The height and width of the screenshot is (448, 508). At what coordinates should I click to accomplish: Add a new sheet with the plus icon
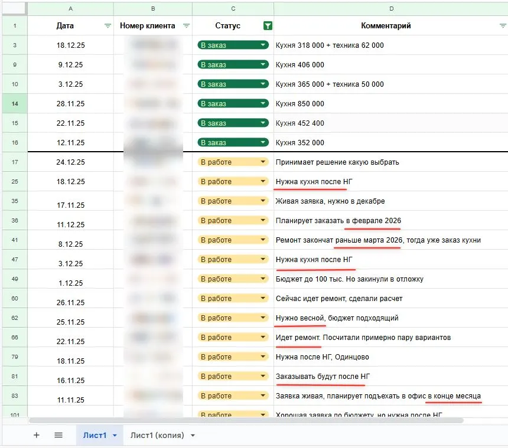(x=37, y=435)
